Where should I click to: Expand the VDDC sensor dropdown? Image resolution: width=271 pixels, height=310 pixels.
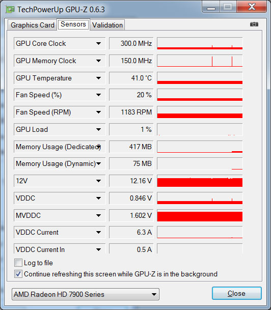pyautogui.click(x=98, y=198)
